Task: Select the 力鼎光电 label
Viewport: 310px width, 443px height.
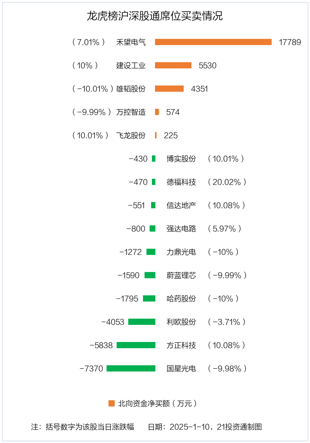Action: coord(181,252)
